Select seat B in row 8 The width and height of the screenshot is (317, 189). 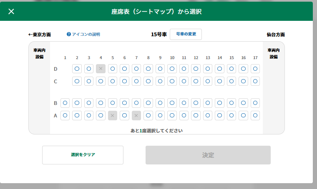point(148,103)
